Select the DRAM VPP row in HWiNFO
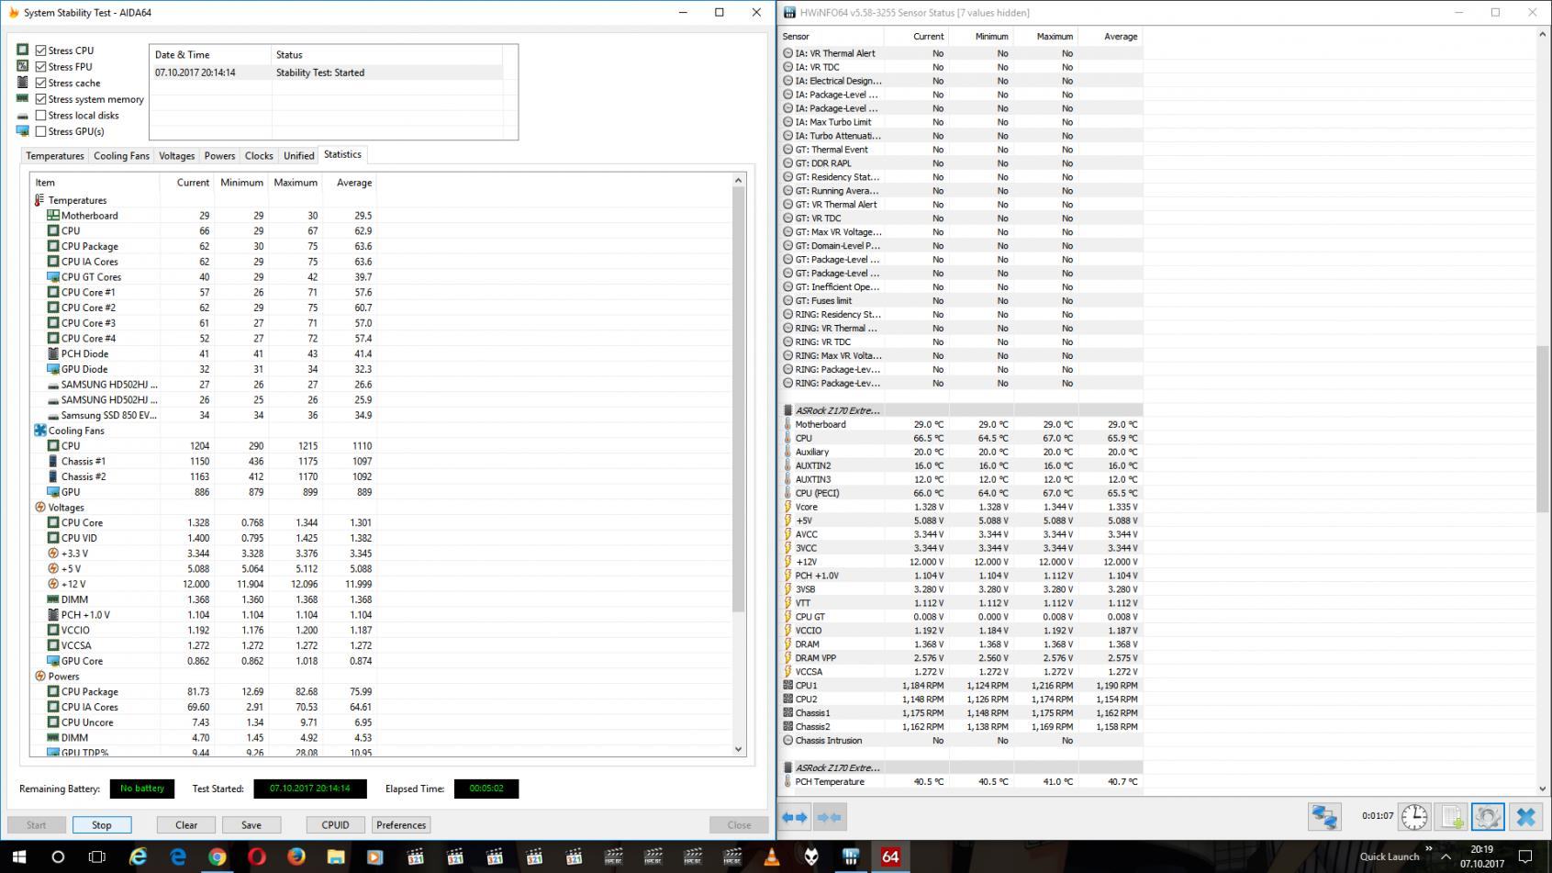The height and width of the screenshot is (873, 1552). (961, 658)
